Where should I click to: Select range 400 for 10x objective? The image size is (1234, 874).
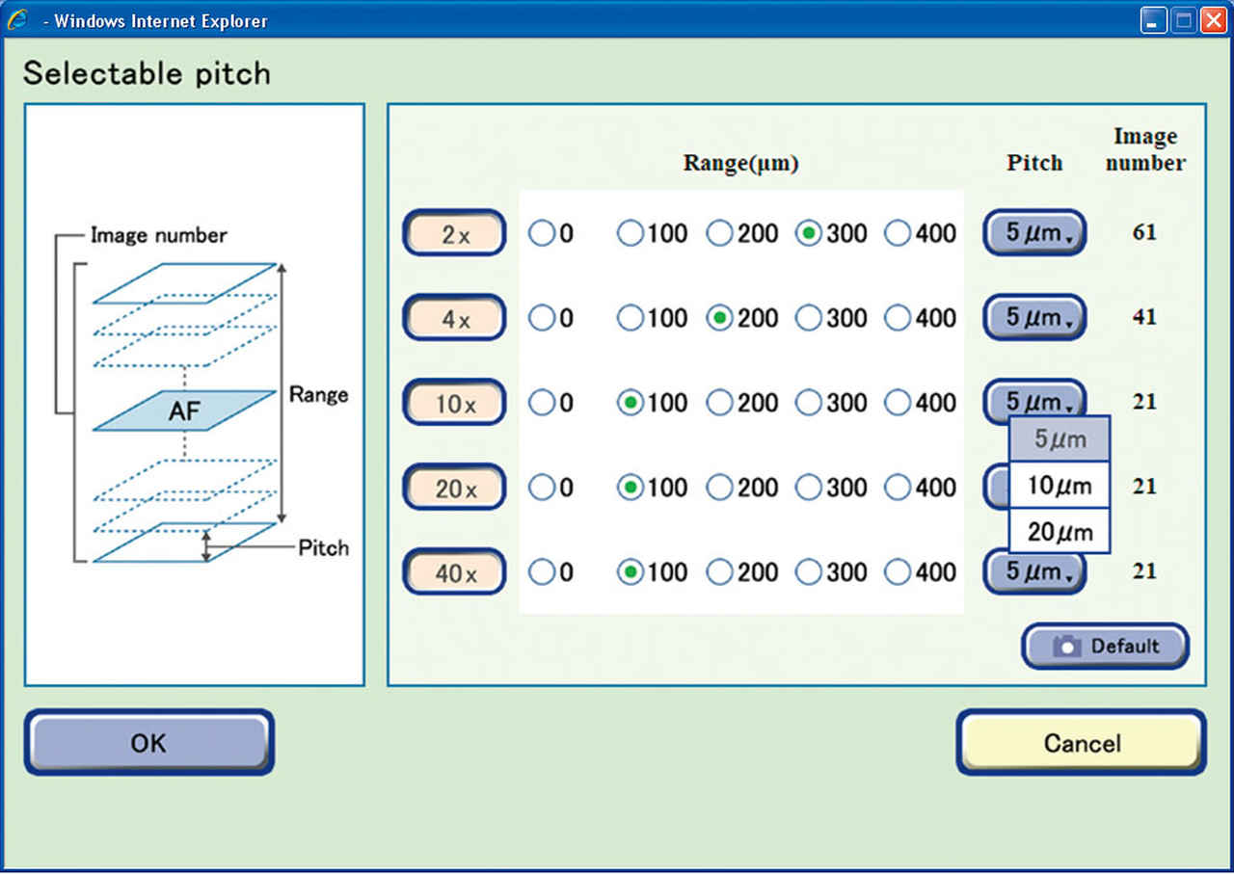coord(898,403)
